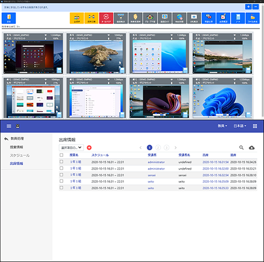This screenshot has width=264, height=262.
Task: Click the ノート toolbar icon
Action: 238,18
